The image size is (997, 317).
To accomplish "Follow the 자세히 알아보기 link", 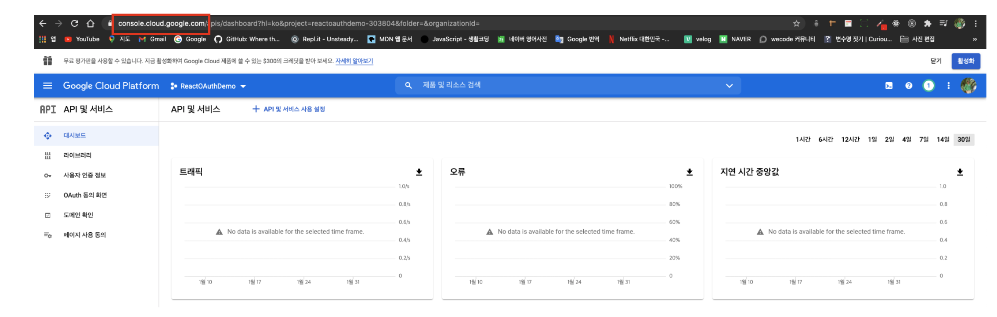I will pyautogui.click(x=354, y=61).
